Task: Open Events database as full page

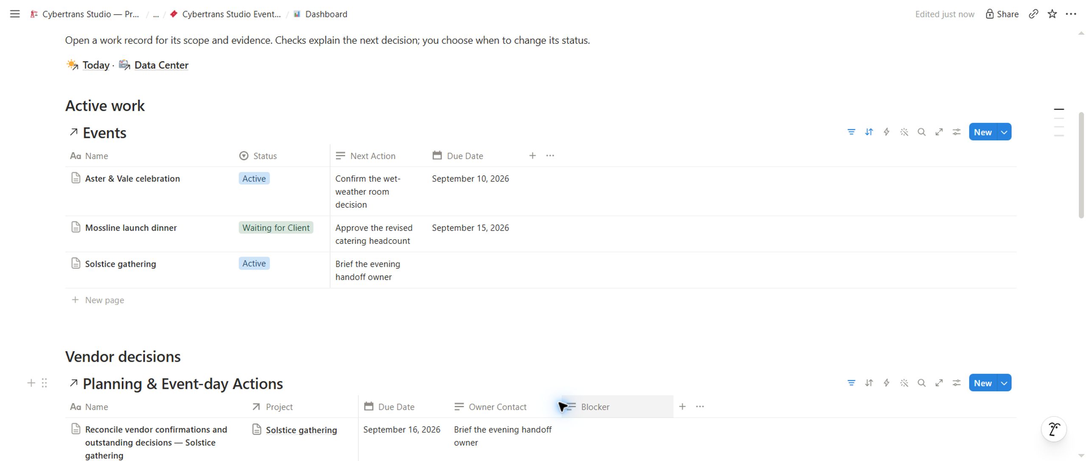Action: (x=939, y=132)
